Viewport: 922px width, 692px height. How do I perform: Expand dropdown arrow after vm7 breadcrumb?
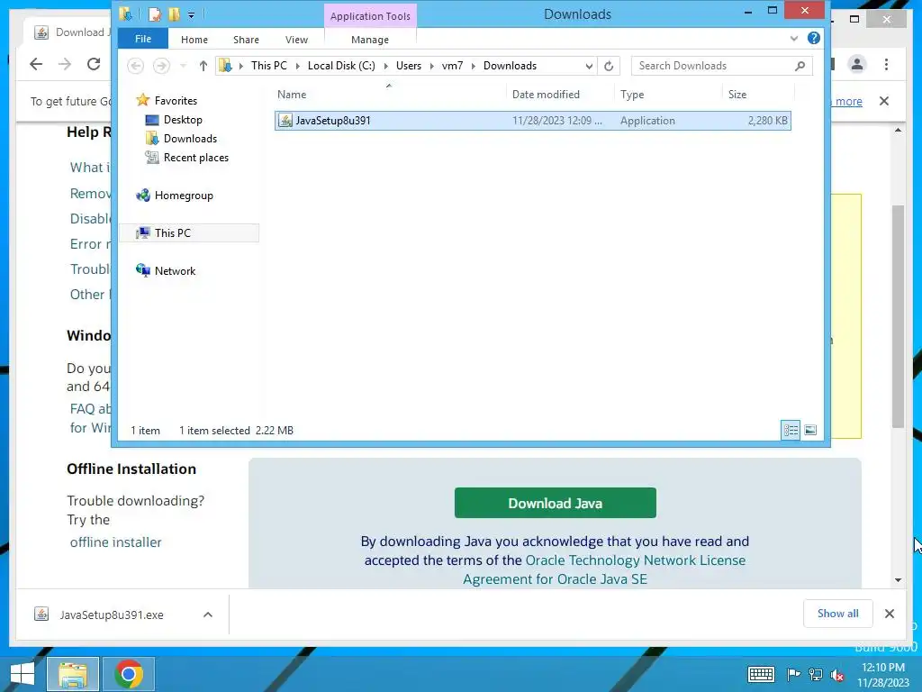pyautogui.click(x=474, y=66)
